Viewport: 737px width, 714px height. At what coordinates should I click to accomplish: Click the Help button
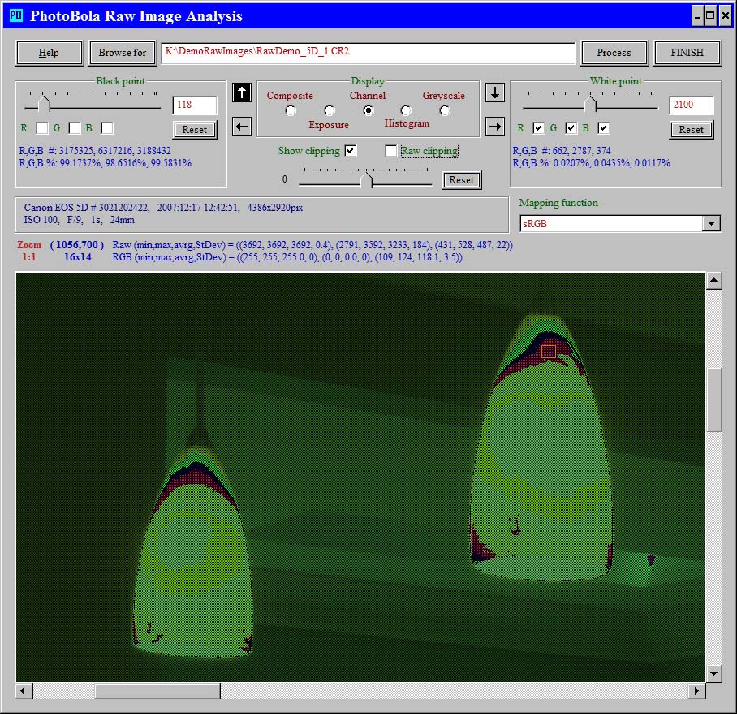pos(50,53)
